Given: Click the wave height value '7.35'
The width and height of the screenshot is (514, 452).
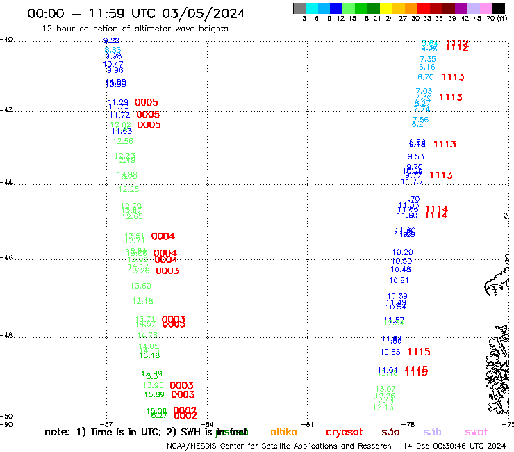Looking at the screenshot, I should (x=428, y=59).
